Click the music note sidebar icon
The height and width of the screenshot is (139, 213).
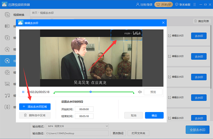[7, 95]
